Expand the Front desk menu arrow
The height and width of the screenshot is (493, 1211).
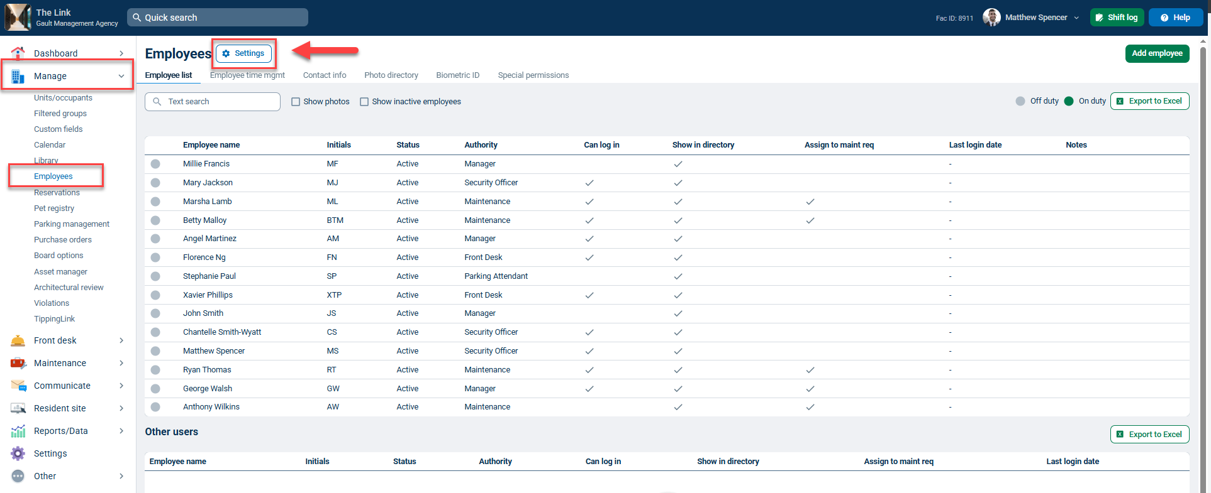[121, 340]
